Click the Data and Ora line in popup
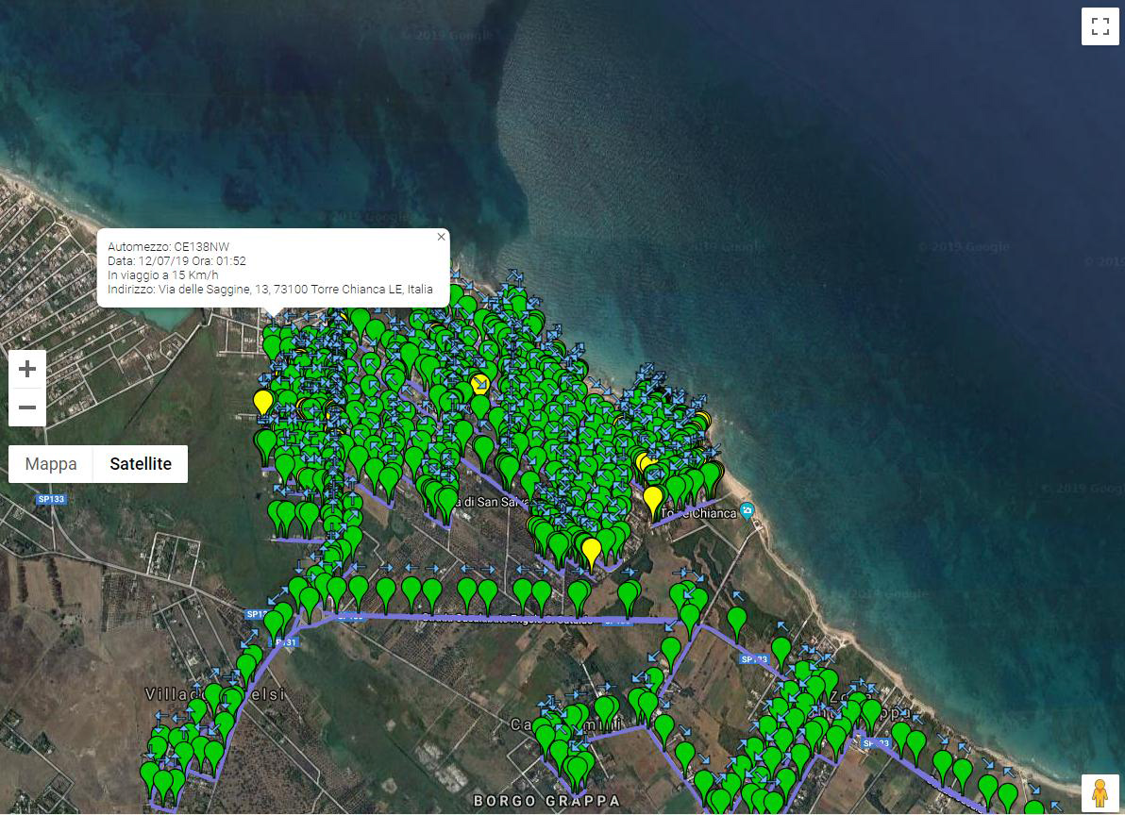This screenshot has height=815, width=1125. pyautogui.click(x=176, y=260)
